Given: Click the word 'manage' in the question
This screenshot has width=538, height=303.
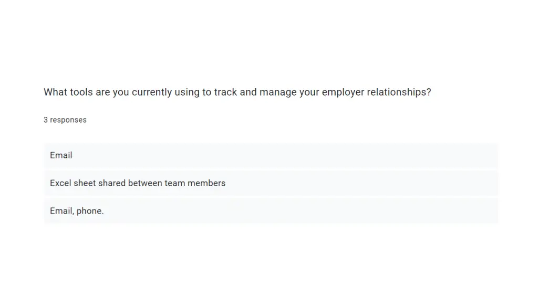Looking at the screenshot, I should click(278, 93).
